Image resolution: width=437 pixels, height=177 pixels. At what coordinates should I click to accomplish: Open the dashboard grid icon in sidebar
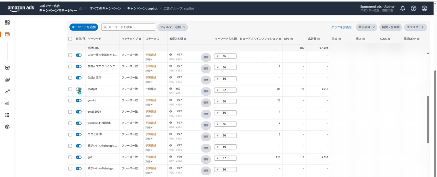(7, 22)
